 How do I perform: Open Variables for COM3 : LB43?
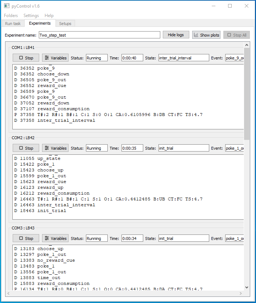coord(55,238)
